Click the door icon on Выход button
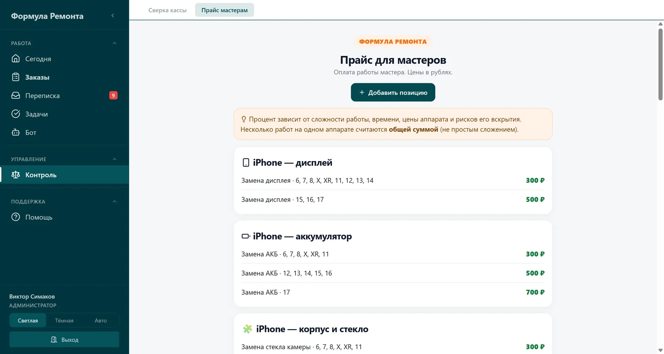The height and width of the screenshot is (354, 664). tap(54, 339)
